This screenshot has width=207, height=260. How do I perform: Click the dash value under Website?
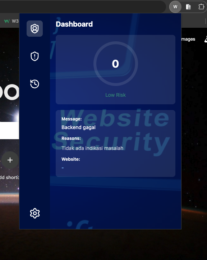(63, 168)
